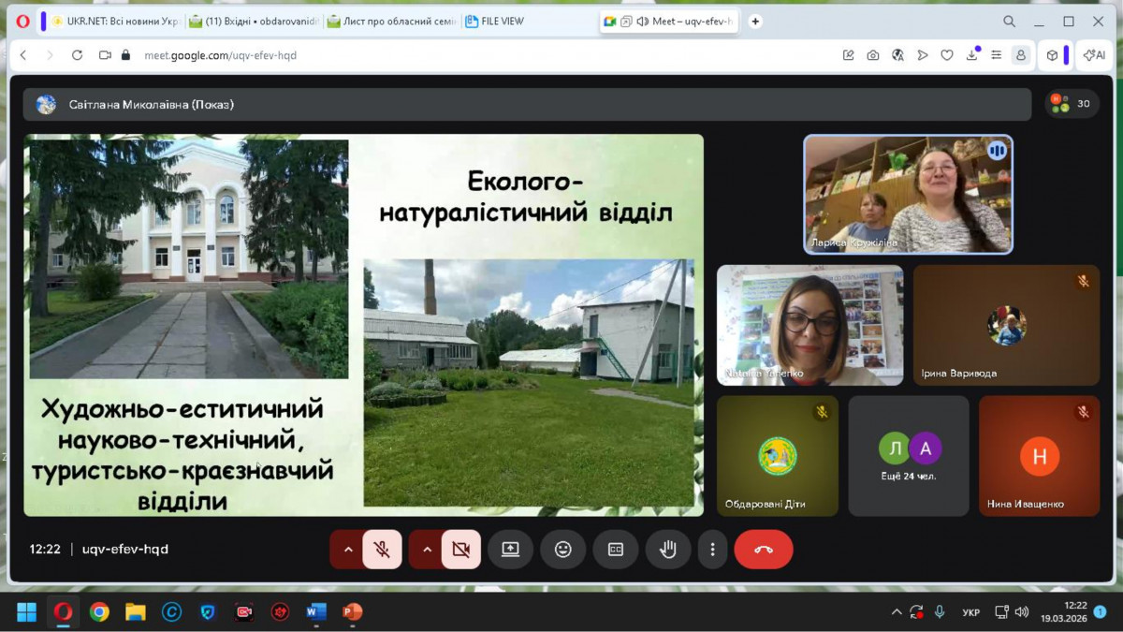Image resolution: width=1123 pixels, height=632 pixels.
Task: Open PowerPoint from the Windows taskbar
Action: 352,612
